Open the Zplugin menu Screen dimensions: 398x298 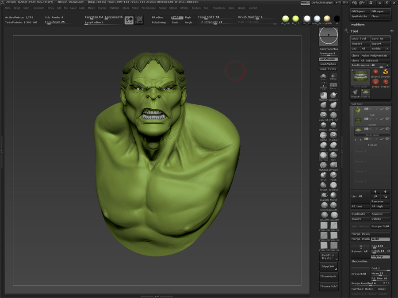coord(241,8)
